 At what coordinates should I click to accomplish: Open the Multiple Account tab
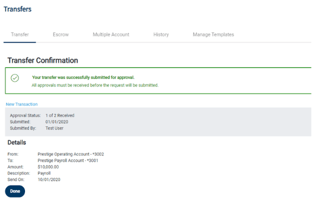[111, 34]
